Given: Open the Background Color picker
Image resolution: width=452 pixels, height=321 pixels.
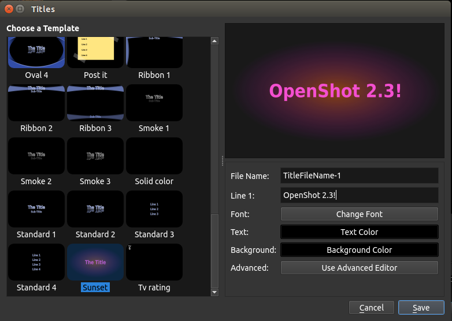Looking at the screenshot, I should coord(359,250).
